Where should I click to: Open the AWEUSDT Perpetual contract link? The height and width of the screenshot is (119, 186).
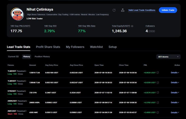(x=17, y=111)
